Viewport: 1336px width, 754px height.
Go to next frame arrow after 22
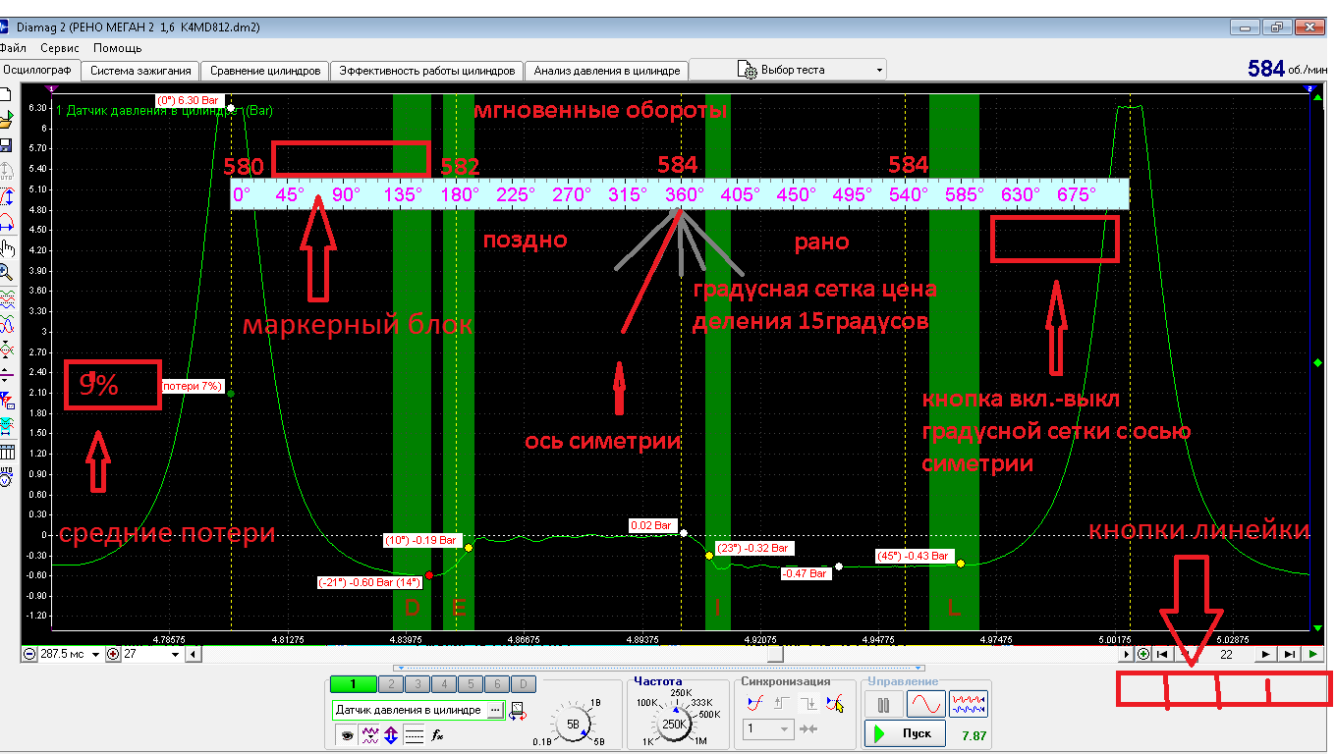(x=1265, y=654)
